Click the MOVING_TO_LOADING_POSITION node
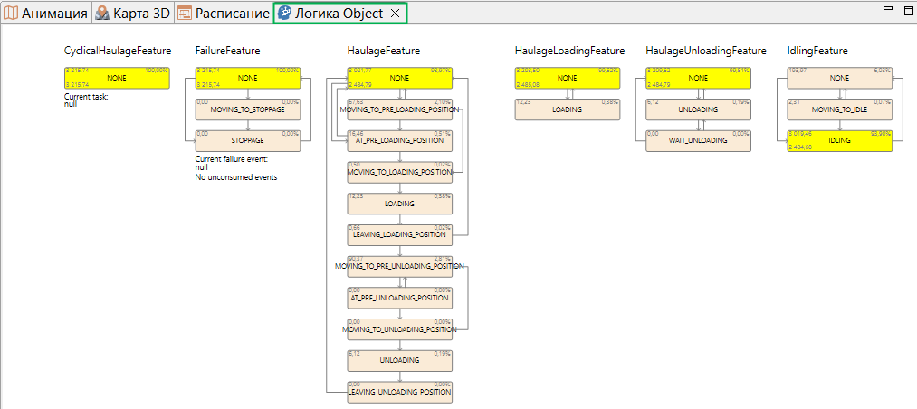 [x=399, y=172]
